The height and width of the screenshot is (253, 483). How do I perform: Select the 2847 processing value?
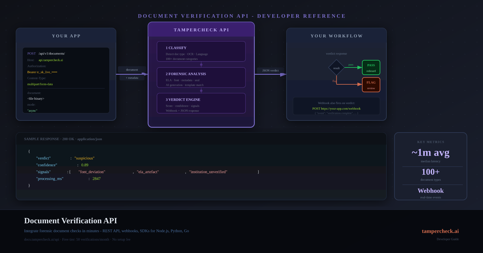(97, 179)
